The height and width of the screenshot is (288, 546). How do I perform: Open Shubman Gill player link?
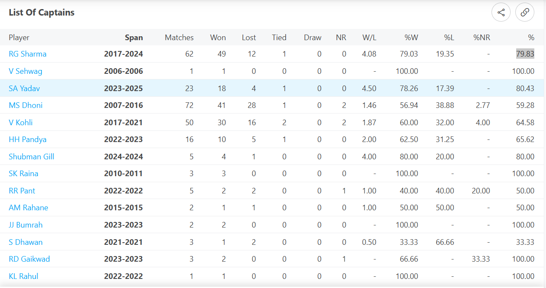[32, 157]
